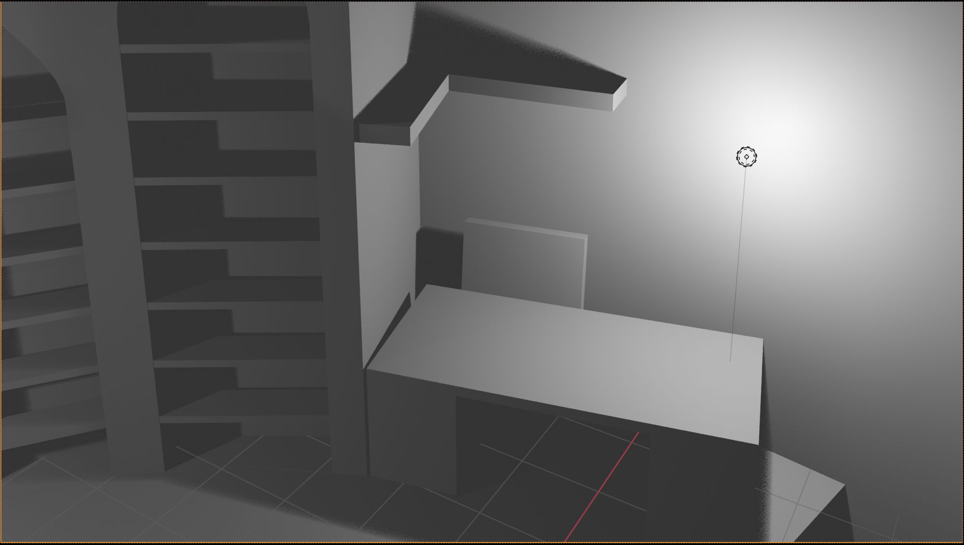Viewport: 964px width, 545px height.
Task: Select the dark block left of the monitor
Action: (439, 260)
